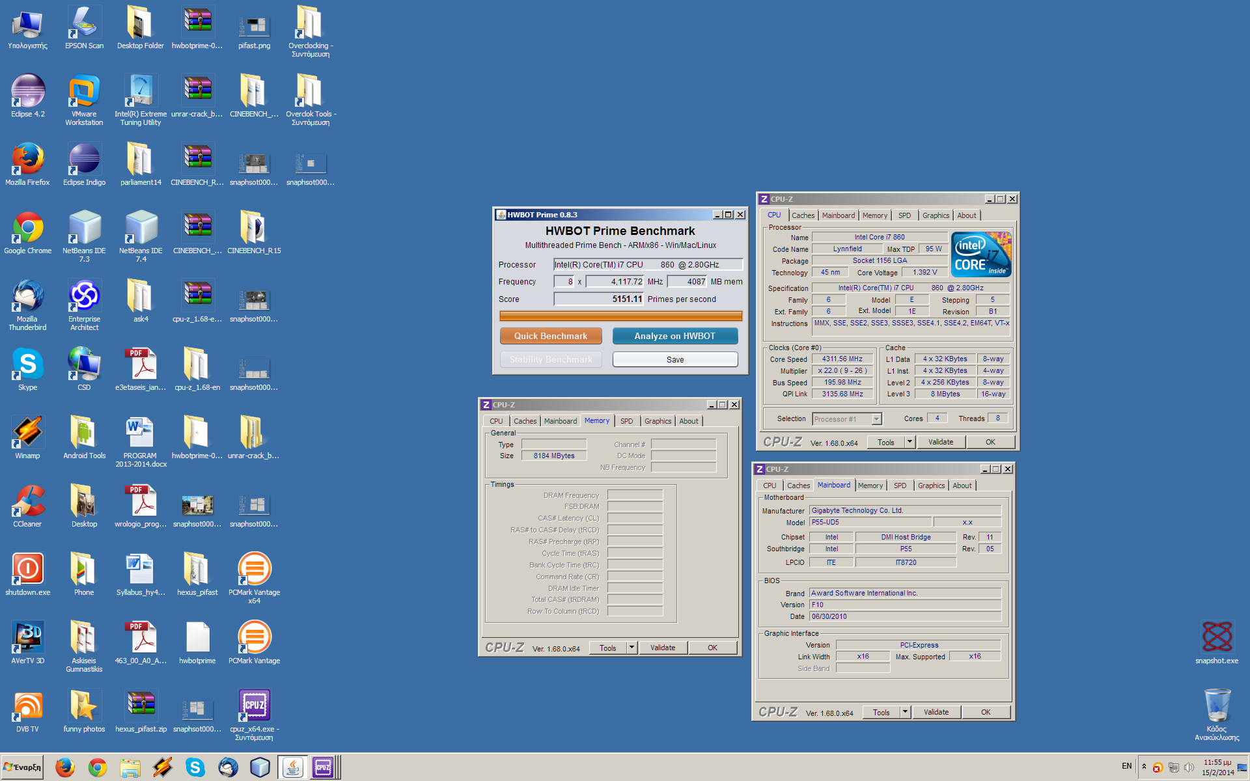1250x781 pixels.
Task: Open About tab in Memory CPU-Z window
Action: (x=689, y=421)
